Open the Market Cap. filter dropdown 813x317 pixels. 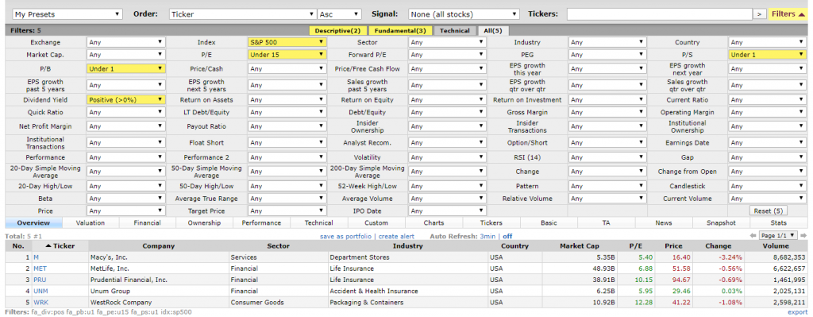pyautogui.click(x=126, y=55)
